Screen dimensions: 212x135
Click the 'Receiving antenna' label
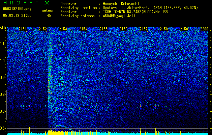78,16
